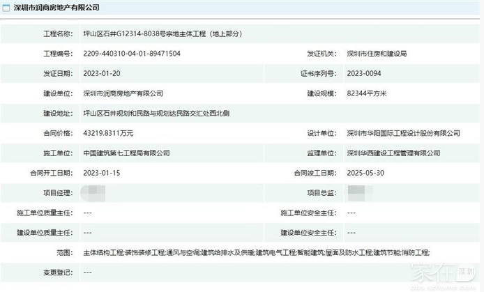484x292 pixels.
Task: Click the 项目总监 label
Action: point(322,193)
